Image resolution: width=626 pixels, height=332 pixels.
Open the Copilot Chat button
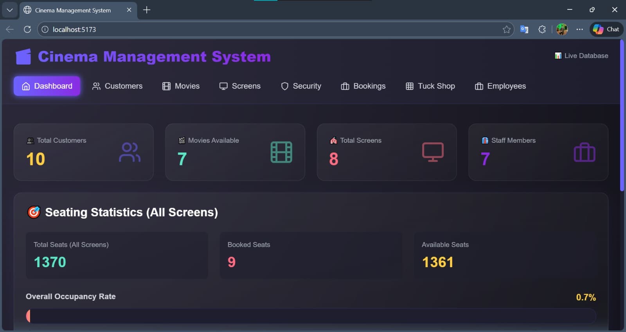coord(606,29)
